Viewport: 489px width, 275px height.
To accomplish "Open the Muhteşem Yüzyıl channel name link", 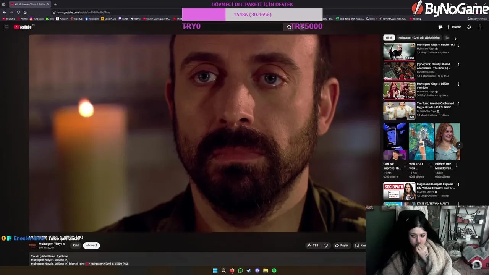I will point(50,244).
